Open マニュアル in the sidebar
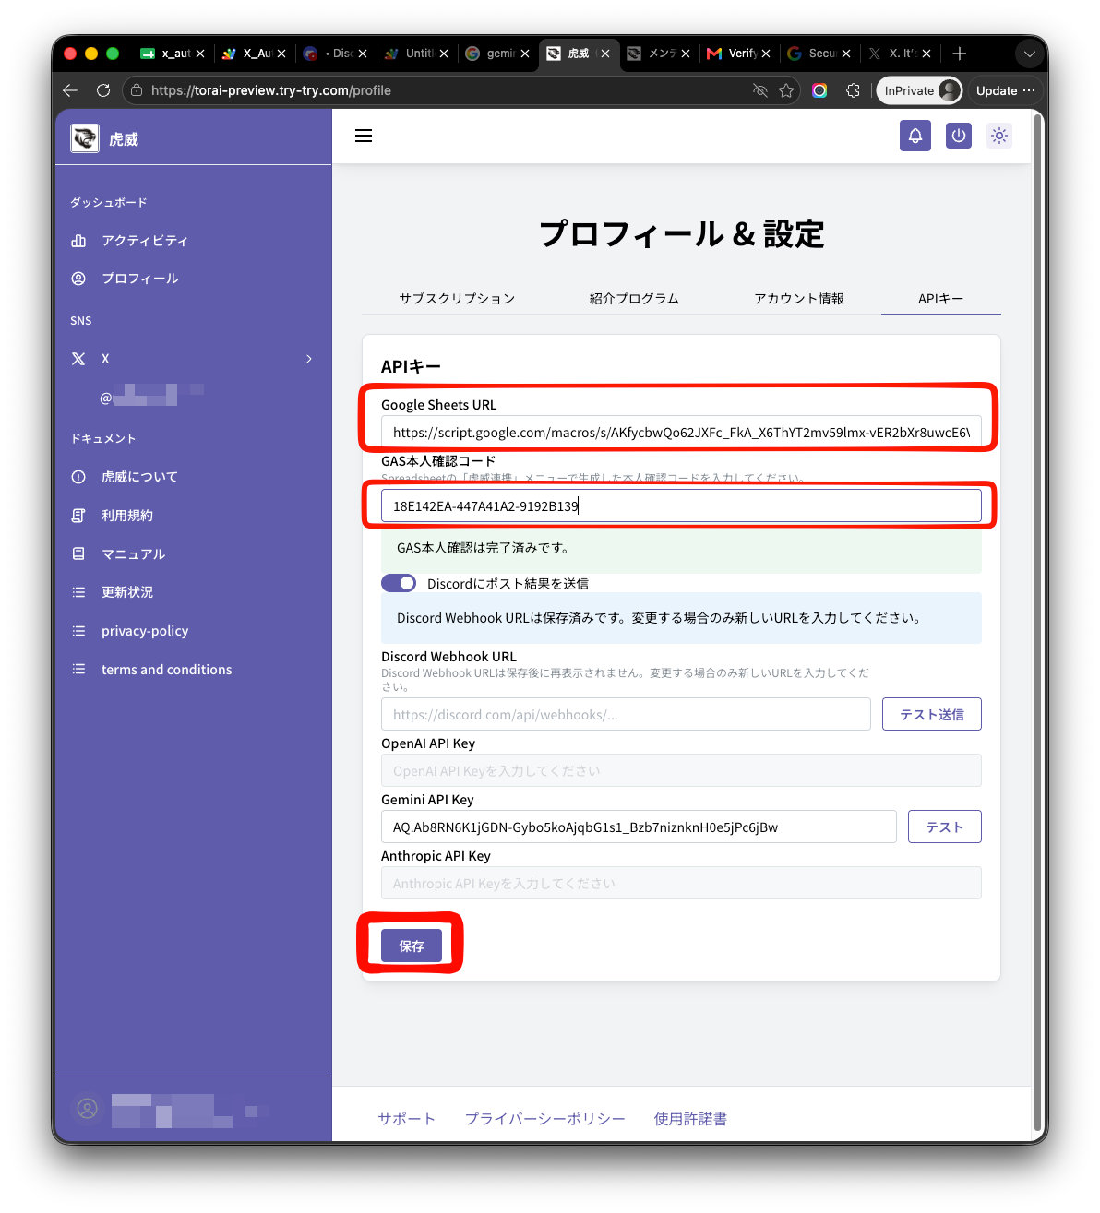The height and width of the screenshot is (1213, 1100). 133,554
